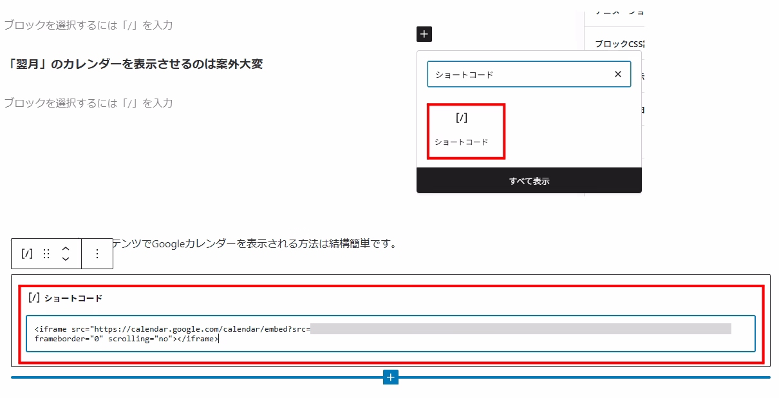The image size is (779, 398).
Task: Click the second ブロックを選択するには placeholder paragraph
Action: click(90, 102)
